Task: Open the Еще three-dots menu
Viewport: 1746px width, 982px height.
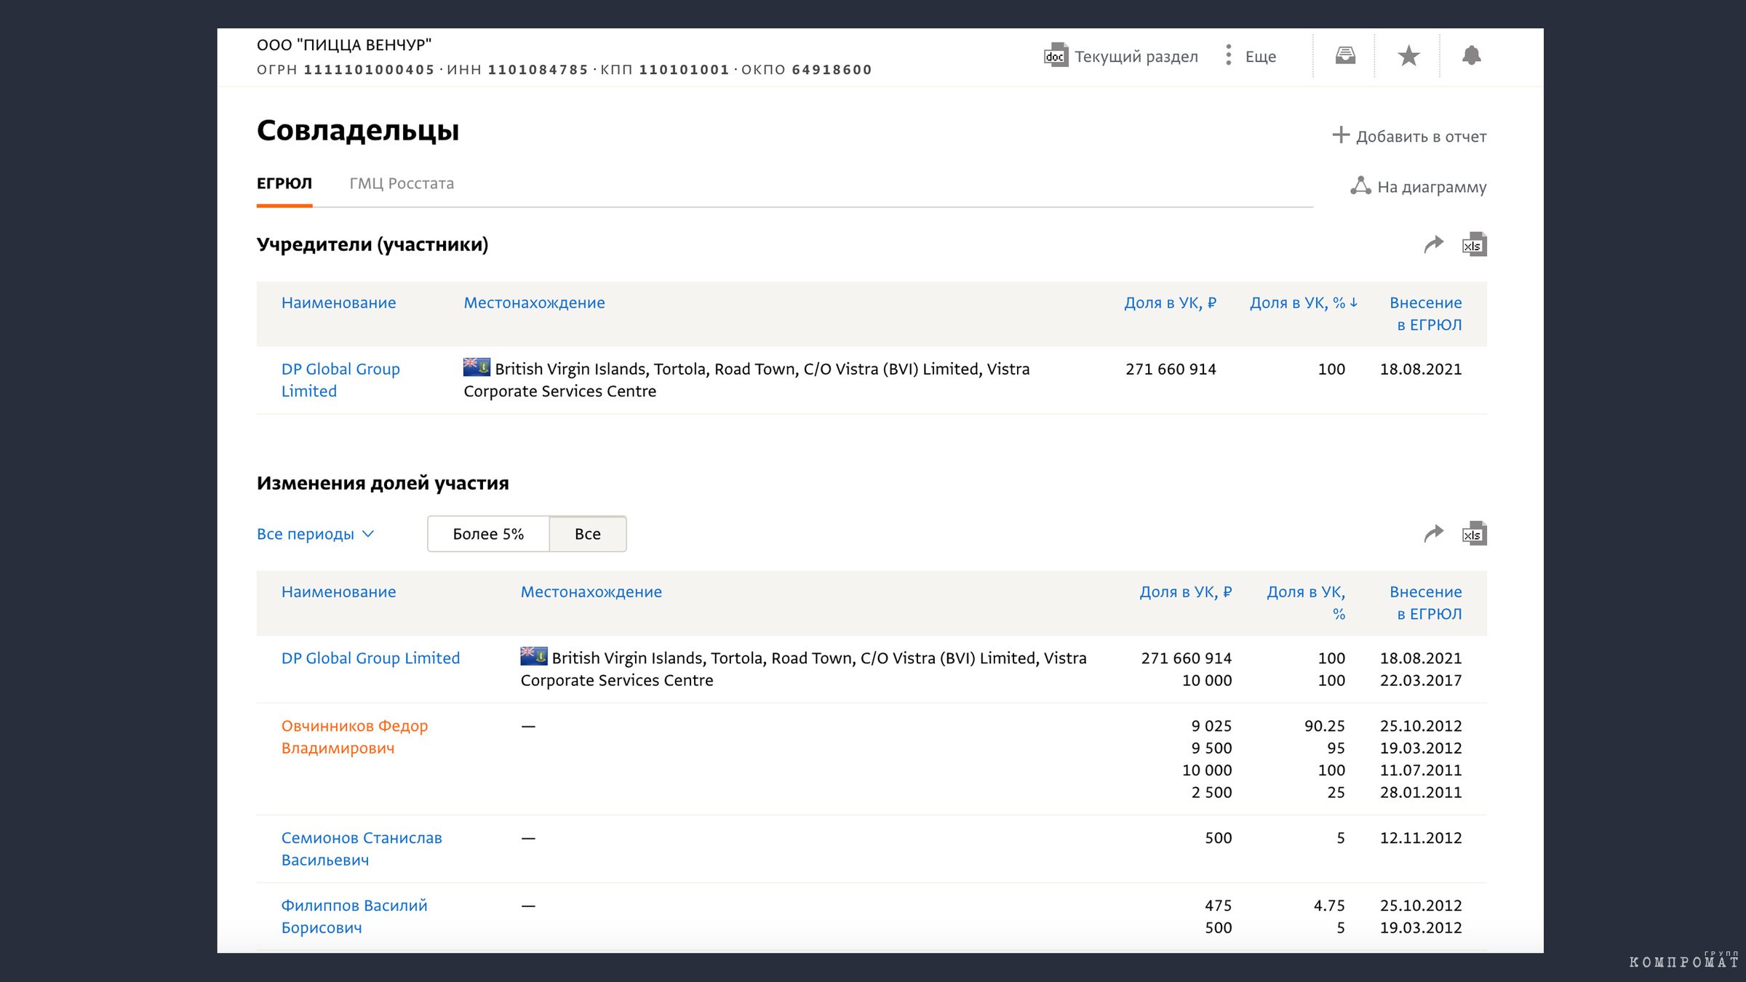Action: [x=1228, y=55]
